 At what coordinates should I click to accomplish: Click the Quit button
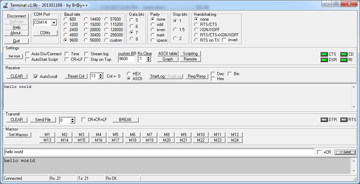coord(17,41)
